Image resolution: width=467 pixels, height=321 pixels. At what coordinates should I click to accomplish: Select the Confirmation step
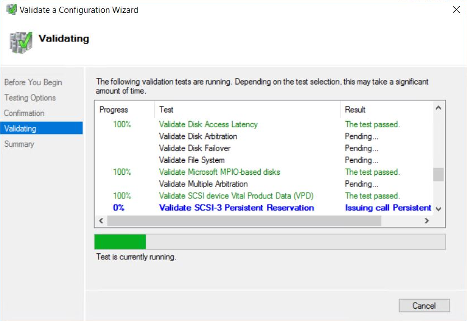coord(24,113)
